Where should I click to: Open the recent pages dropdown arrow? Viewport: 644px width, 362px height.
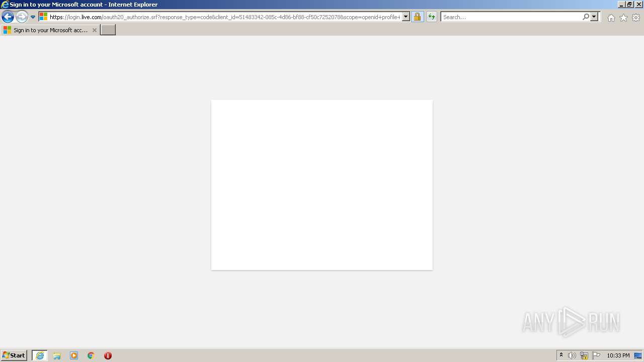33,17
